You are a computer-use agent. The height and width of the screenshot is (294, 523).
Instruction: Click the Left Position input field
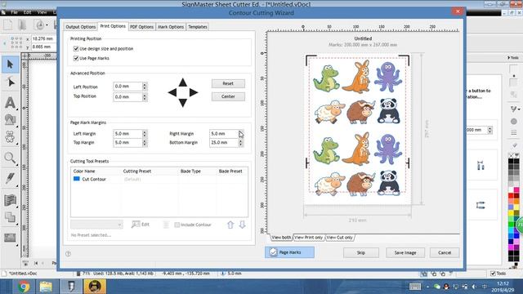pos(127,87)
